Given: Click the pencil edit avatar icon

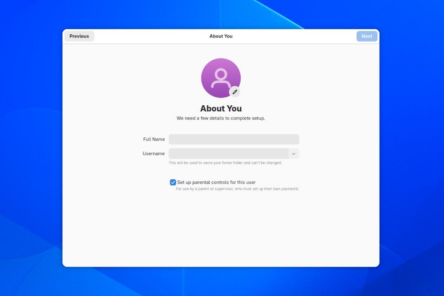Looking at the screenshot, I should pyautogui.click(x=235, y=92).
